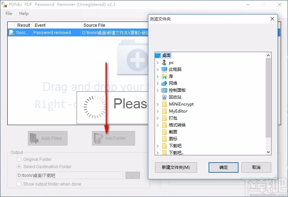Image resolution: width=288 pixels, height=197 pixels.
Task: Click the 确定 button in browse dialog
Action: [x=223, y=167]
